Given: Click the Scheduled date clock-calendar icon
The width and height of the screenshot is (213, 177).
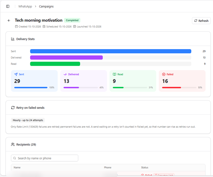Looking at the screenshot, I should (44, 27).
